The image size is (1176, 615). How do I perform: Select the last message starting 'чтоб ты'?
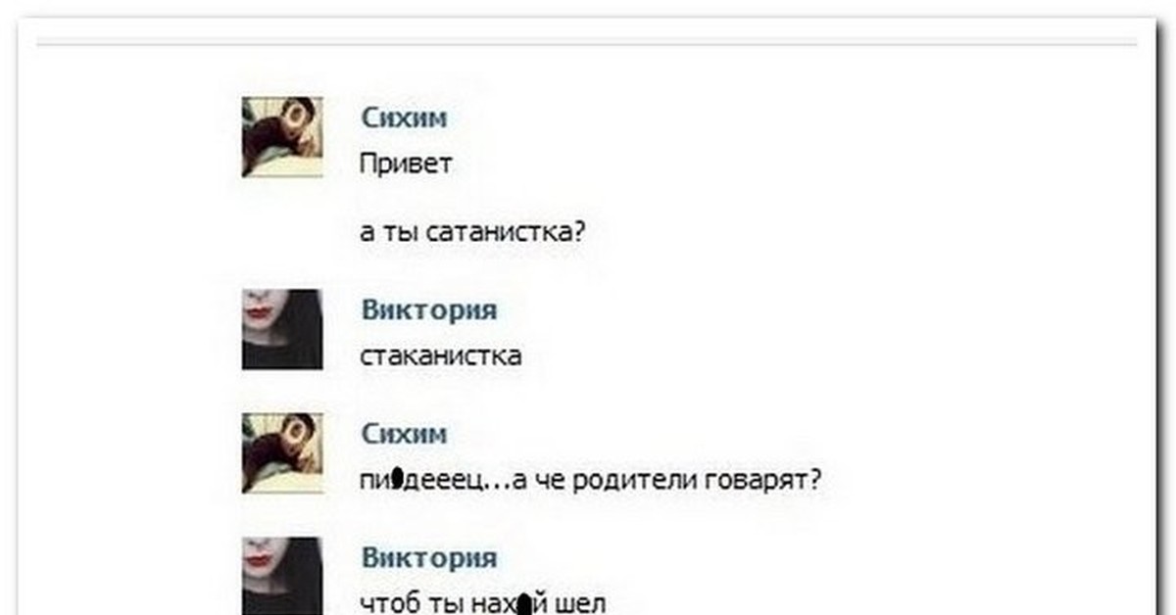coord(483,603)
